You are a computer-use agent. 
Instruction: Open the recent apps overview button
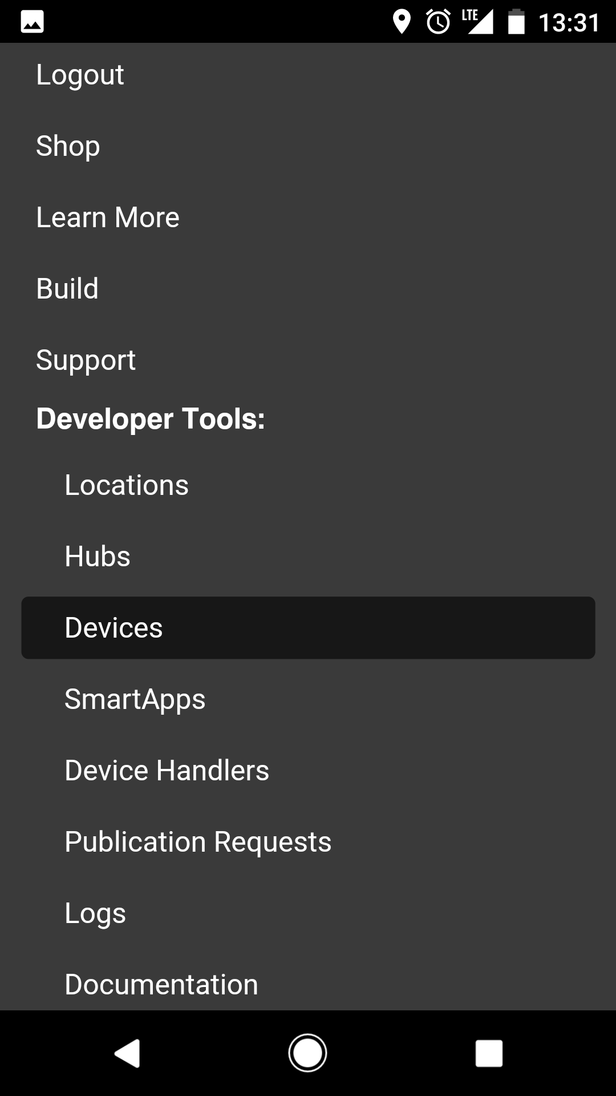coord(489,1053)
